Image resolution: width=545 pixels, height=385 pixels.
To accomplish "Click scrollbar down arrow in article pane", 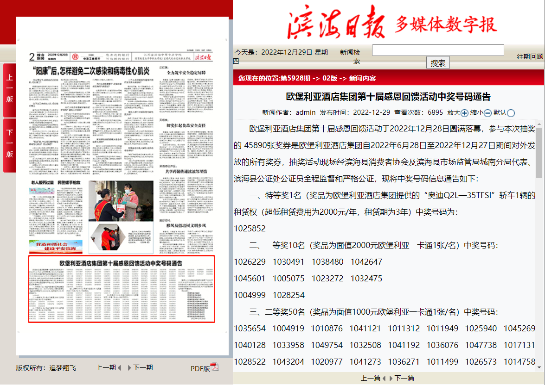I will click(539, 367).
